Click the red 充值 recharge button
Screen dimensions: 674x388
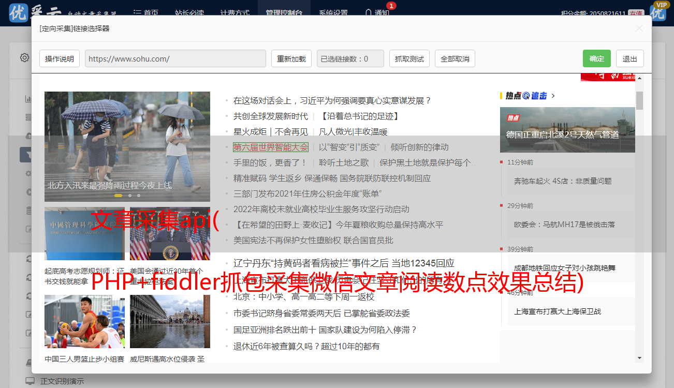(x=636, y=13)
